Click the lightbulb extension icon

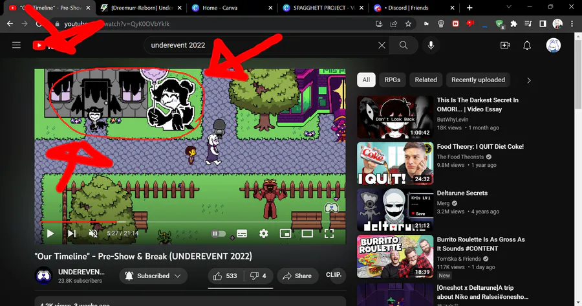tap(441, 24)
